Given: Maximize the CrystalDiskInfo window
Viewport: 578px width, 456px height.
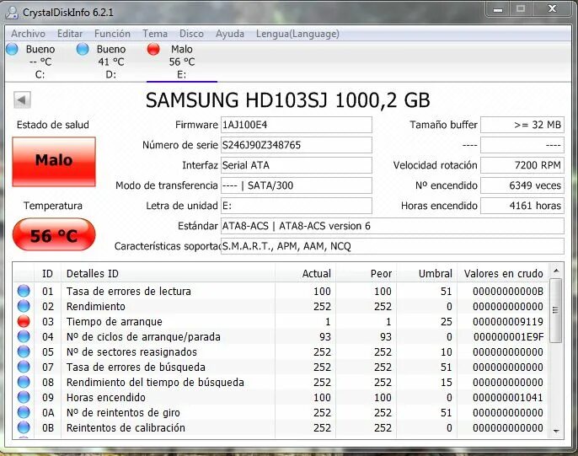Looking at the screenshot, I should [x=521, y=8].
